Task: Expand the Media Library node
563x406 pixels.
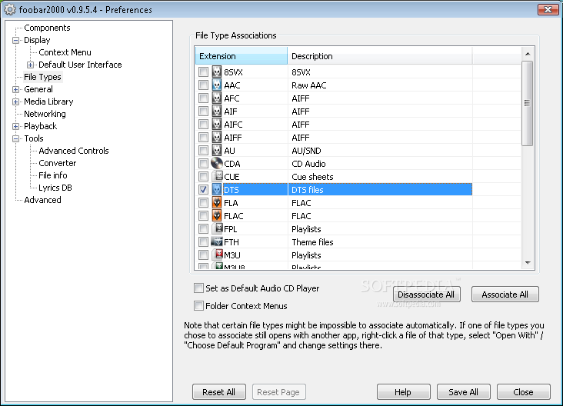Action: [x=15, y=102]
